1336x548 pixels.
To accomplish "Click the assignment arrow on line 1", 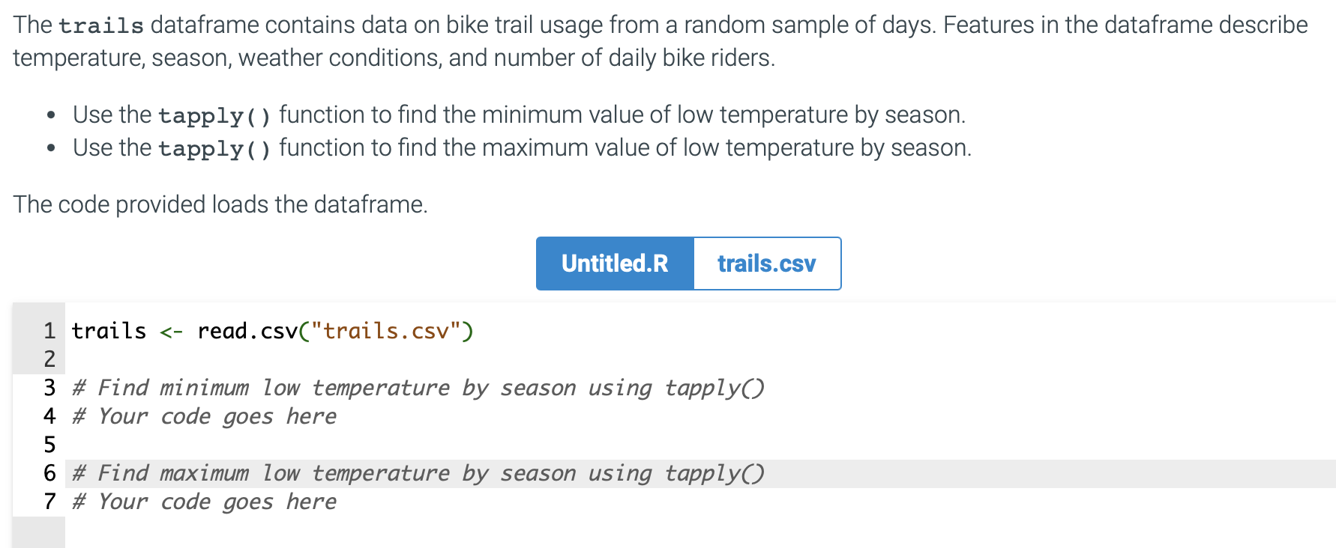I will click(171, 330).
